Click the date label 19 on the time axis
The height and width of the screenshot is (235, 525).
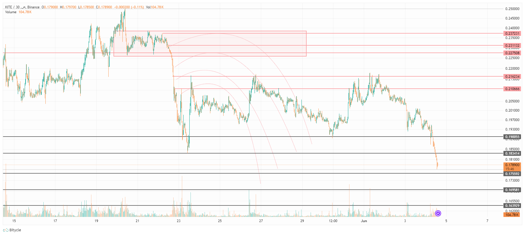96,221
